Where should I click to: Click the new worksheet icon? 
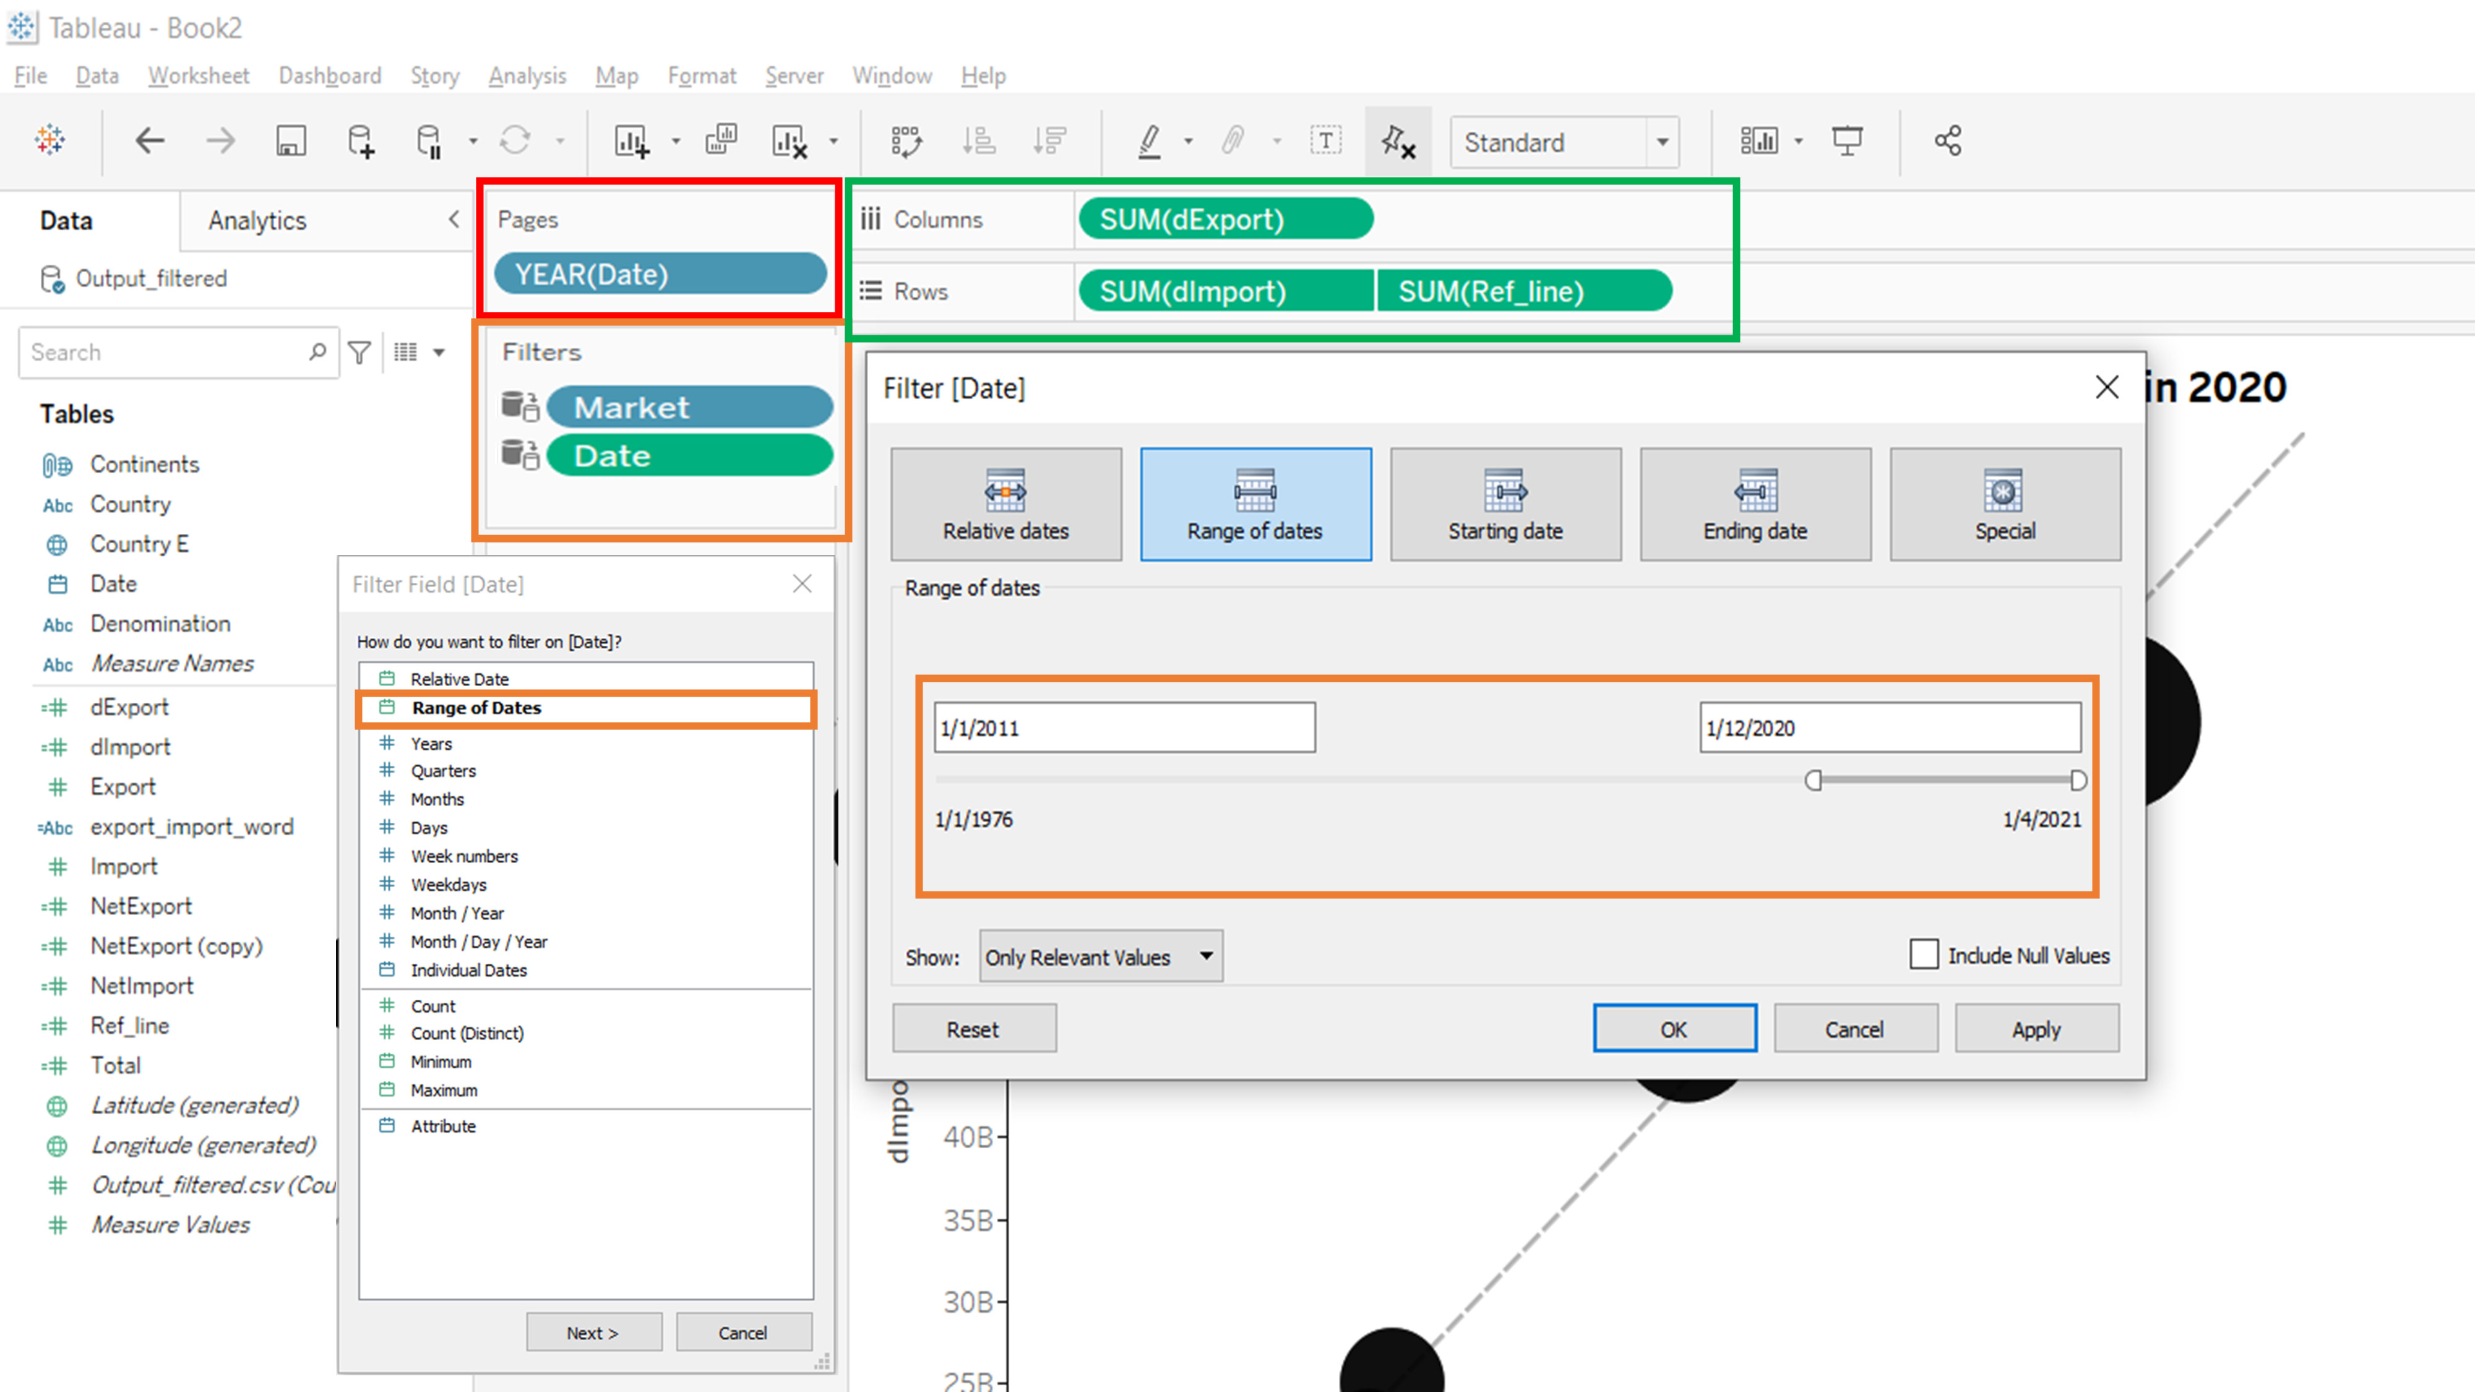click(x=629, y=141)
